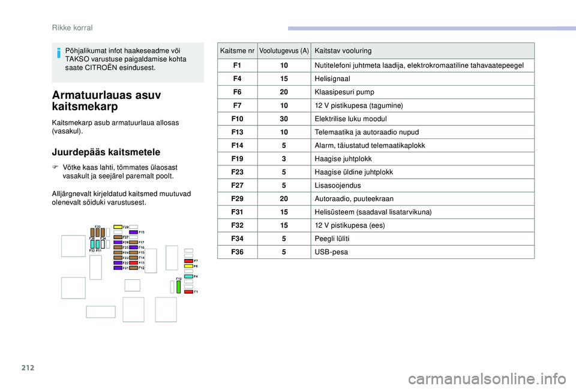Image resolution: width=576 pixels, height=389 pixels.
Task: Click the 'Klaasipesuri pump' table cell
Action: pyautogui.click(x=422, y=92)
